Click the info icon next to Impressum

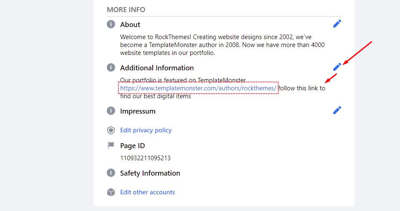coord(111,111)
